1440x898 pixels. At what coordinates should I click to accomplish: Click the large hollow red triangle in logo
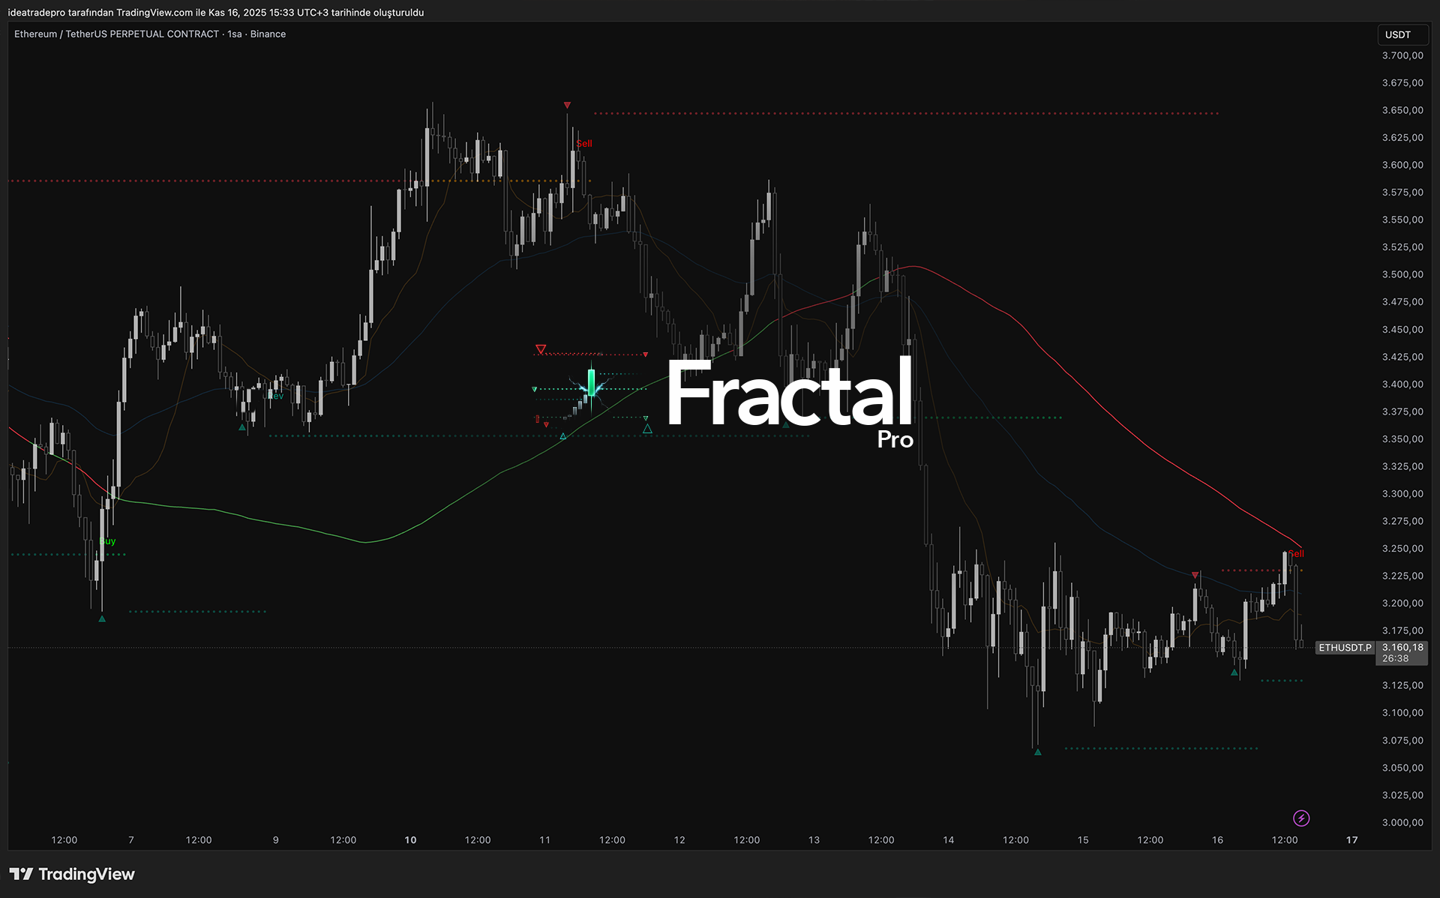click(x=541, y=349)
